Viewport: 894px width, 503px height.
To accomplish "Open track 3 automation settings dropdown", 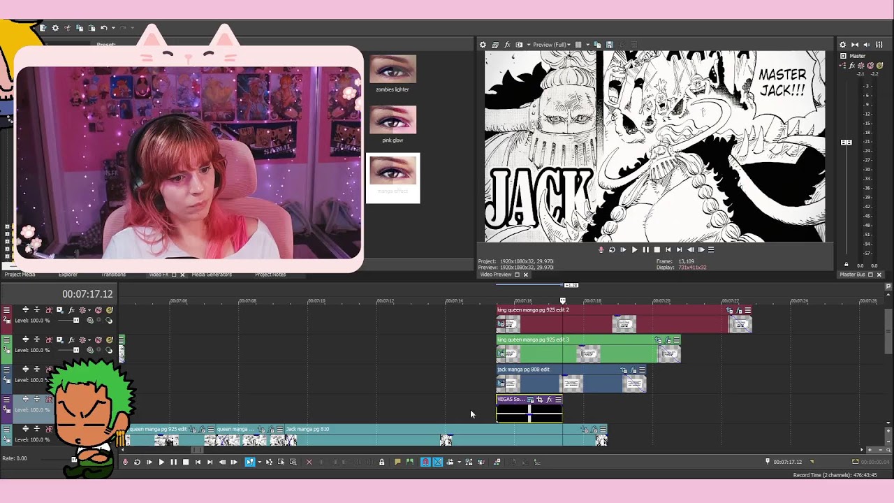I will (89, 340).
